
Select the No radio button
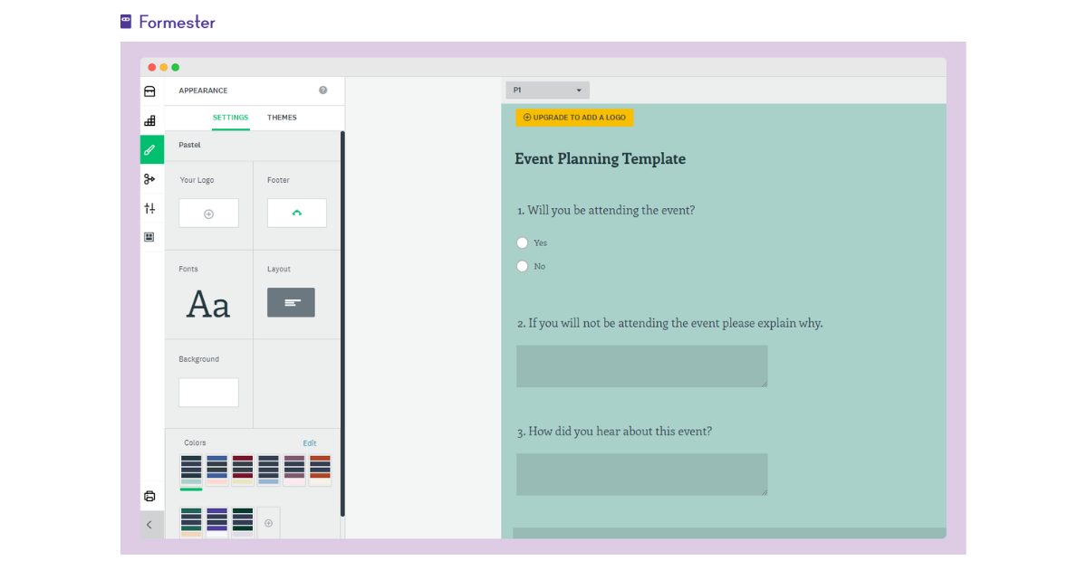pos(522,266)
